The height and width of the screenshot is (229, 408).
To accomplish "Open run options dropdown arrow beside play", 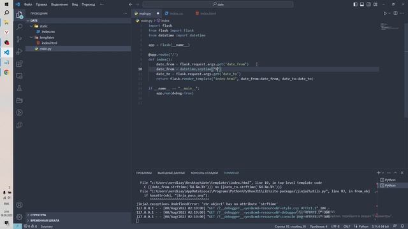I will pos(390,13).
